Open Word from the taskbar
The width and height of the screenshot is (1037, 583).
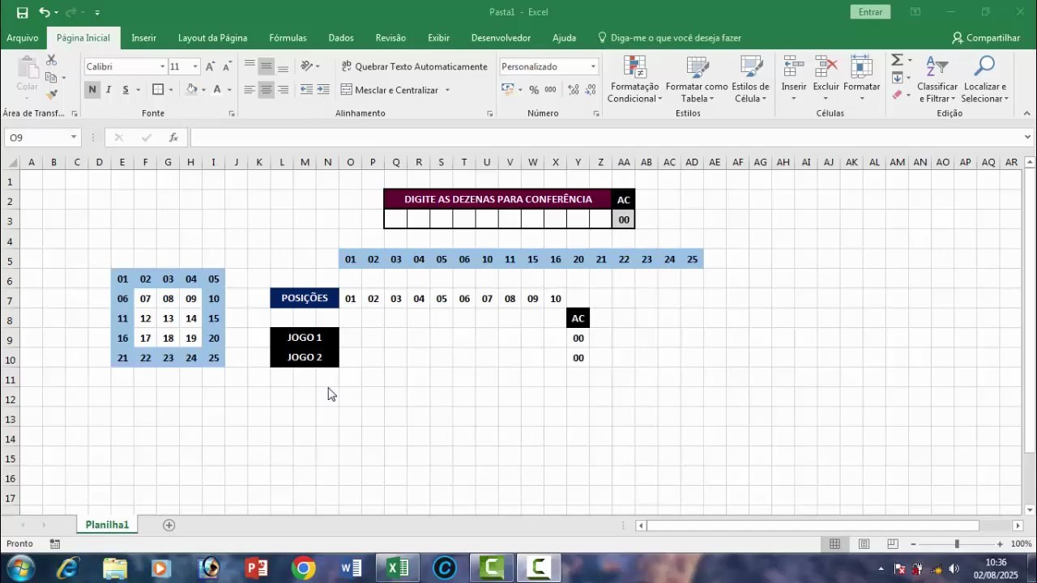(351, 568)
